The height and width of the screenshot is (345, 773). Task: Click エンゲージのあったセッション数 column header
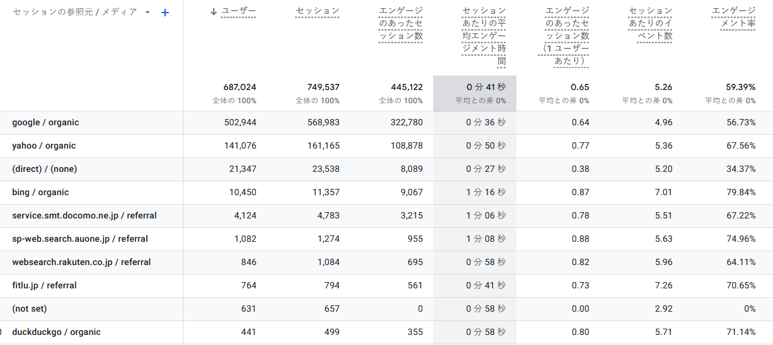point(401,23)
